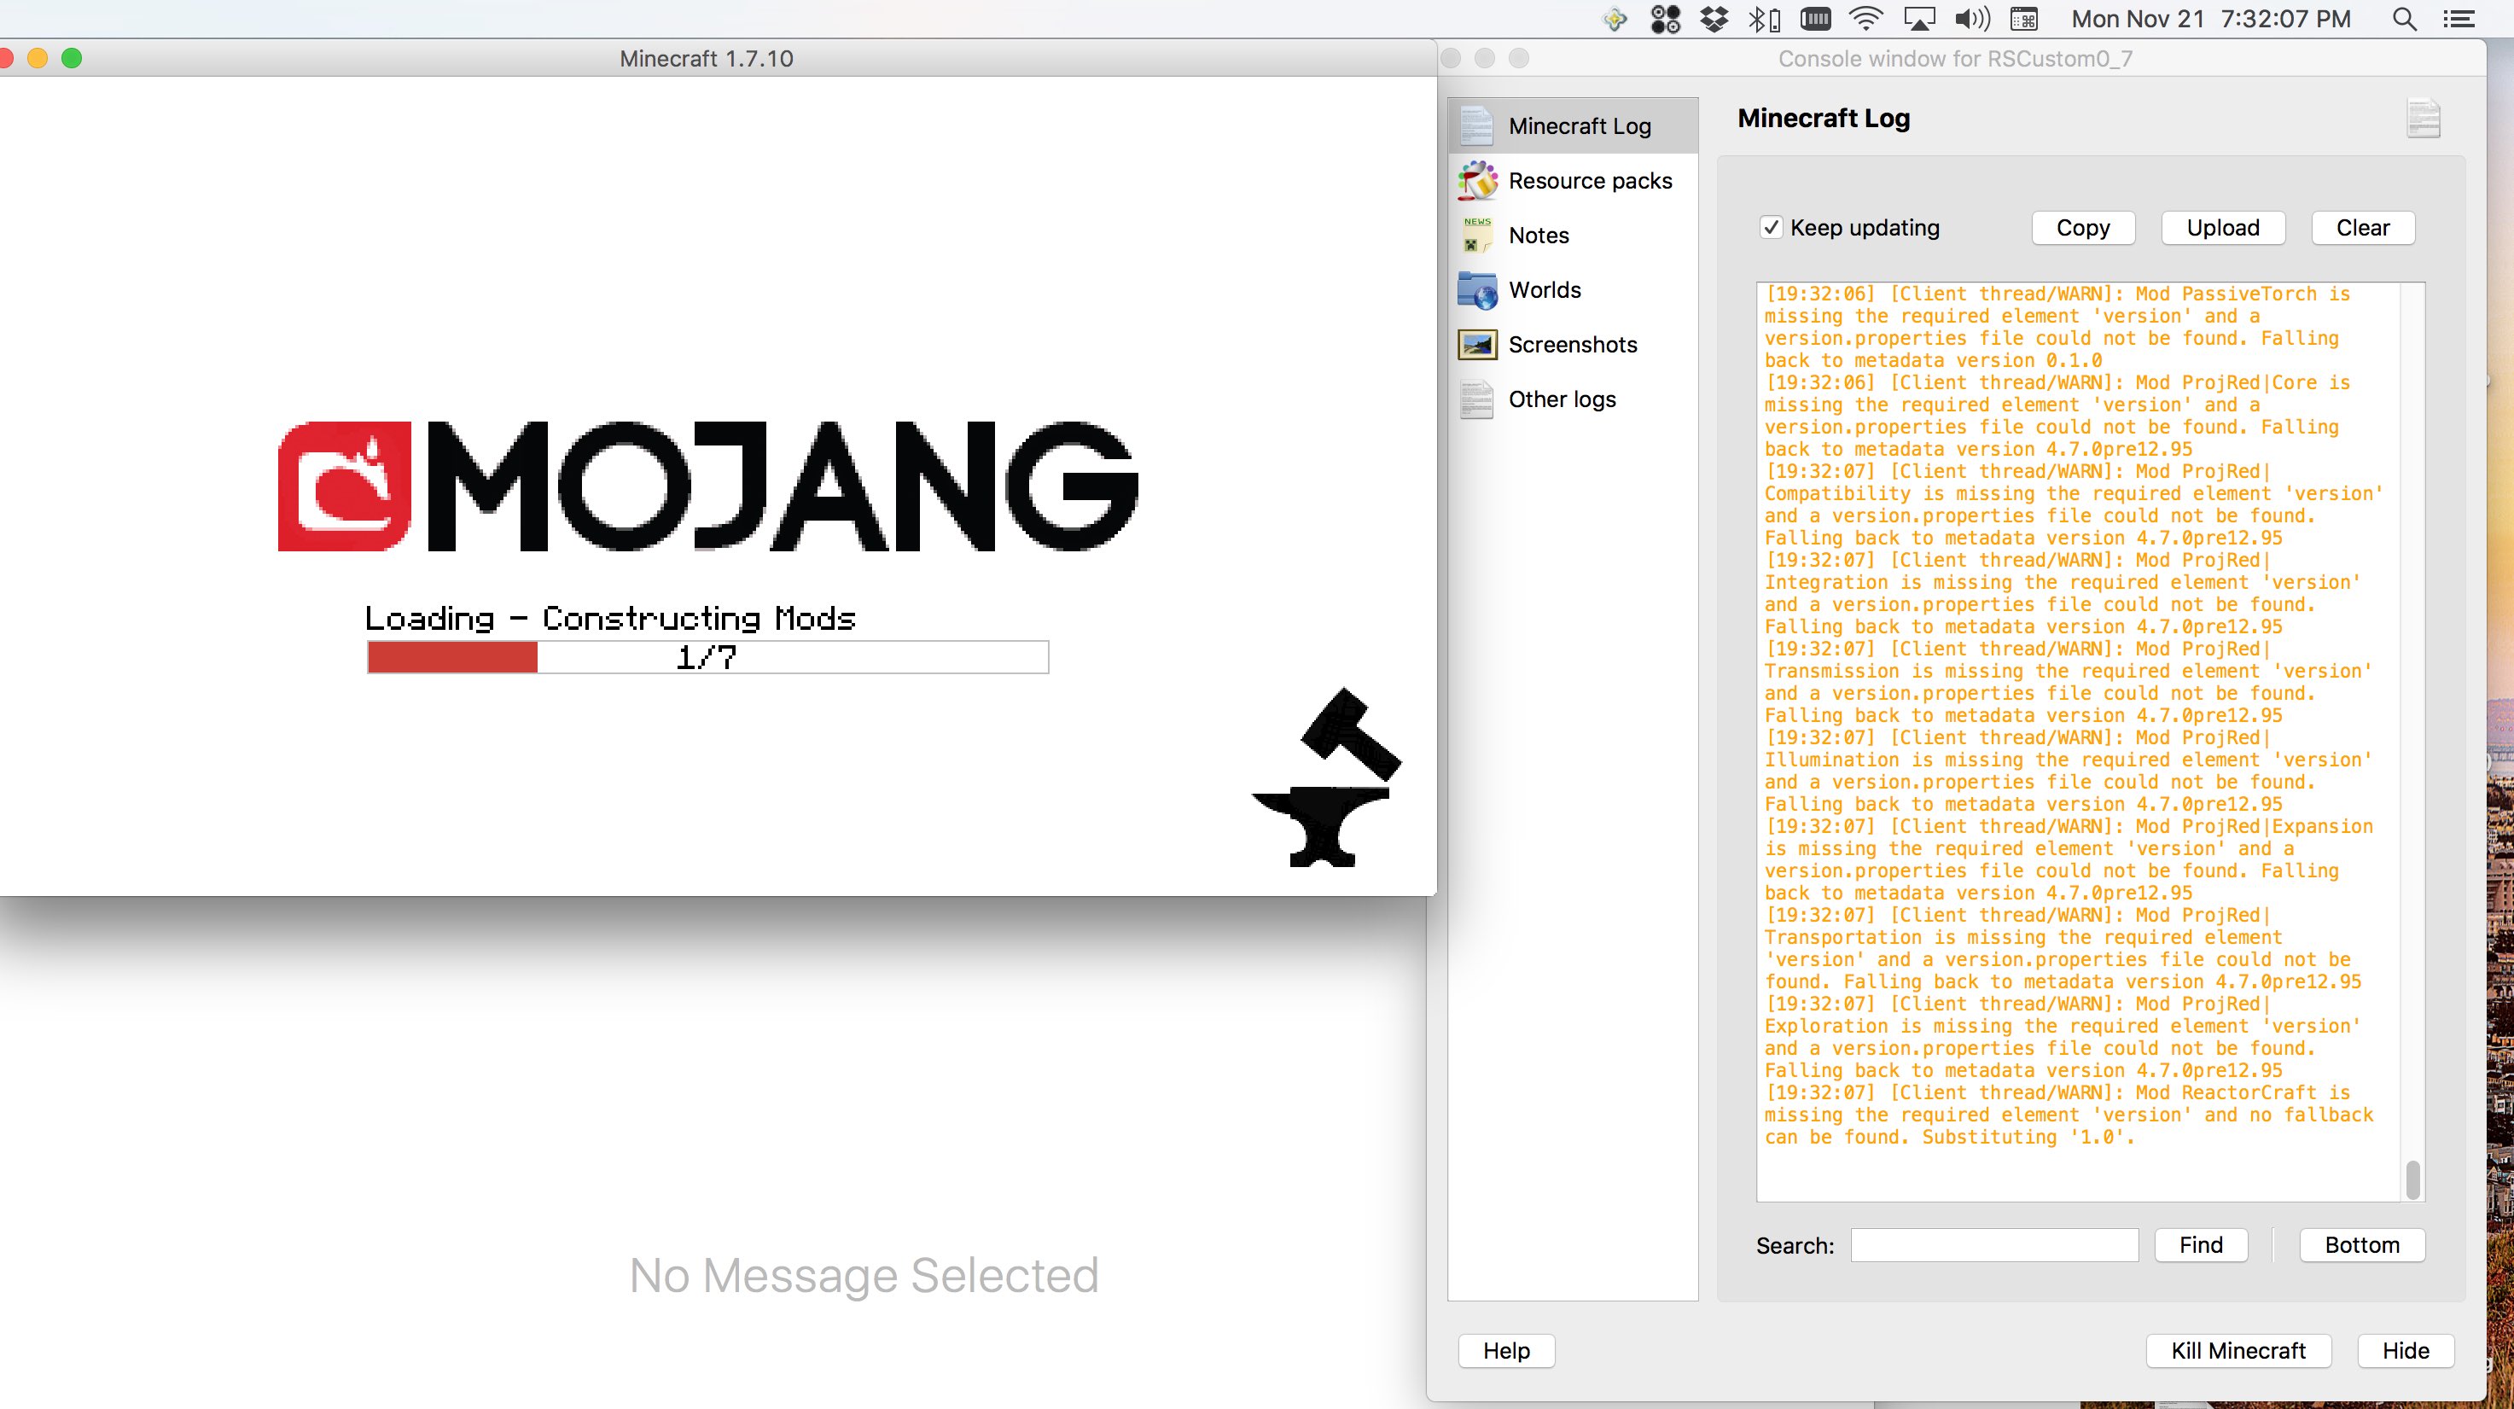Screen dimensions: 2514x1409
Task: Click the Volume icon in menu bar
Action: click(1971, 19)
